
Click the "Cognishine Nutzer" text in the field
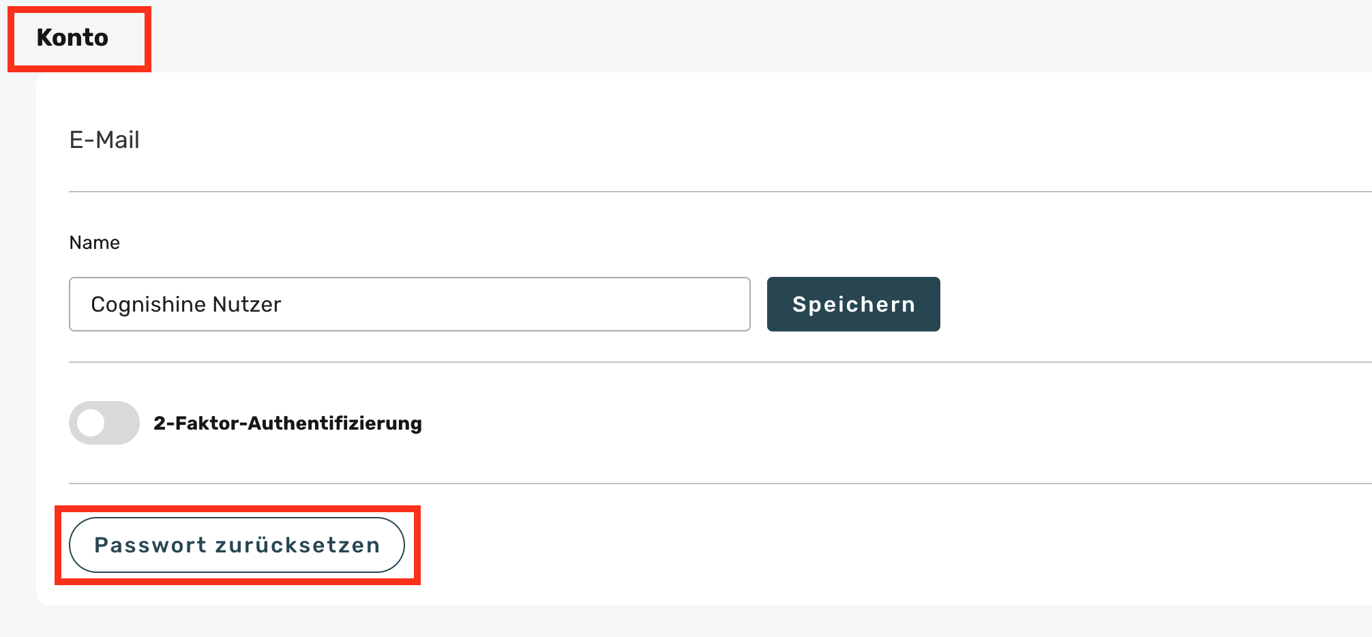(x=185, y=304)
